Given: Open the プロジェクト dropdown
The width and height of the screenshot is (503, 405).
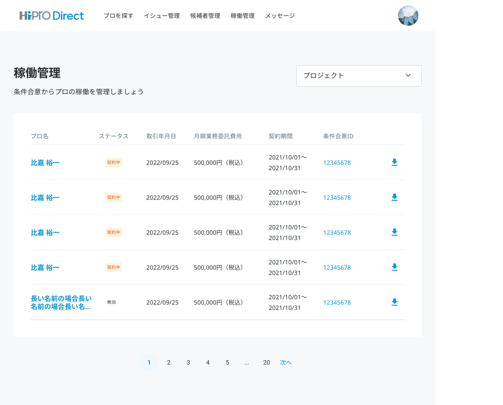Looking at the screenshot, I should (358, 76).
